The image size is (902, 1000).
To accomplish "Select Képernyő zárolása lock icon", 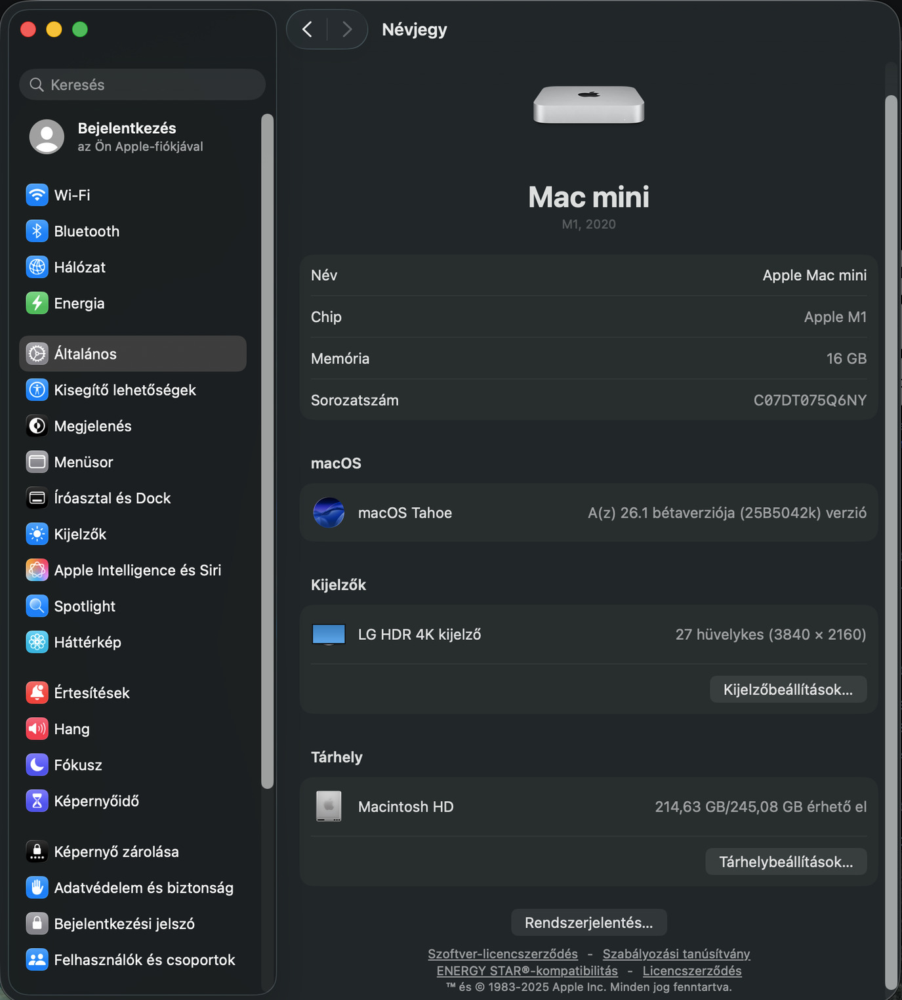I will (37, 852).
